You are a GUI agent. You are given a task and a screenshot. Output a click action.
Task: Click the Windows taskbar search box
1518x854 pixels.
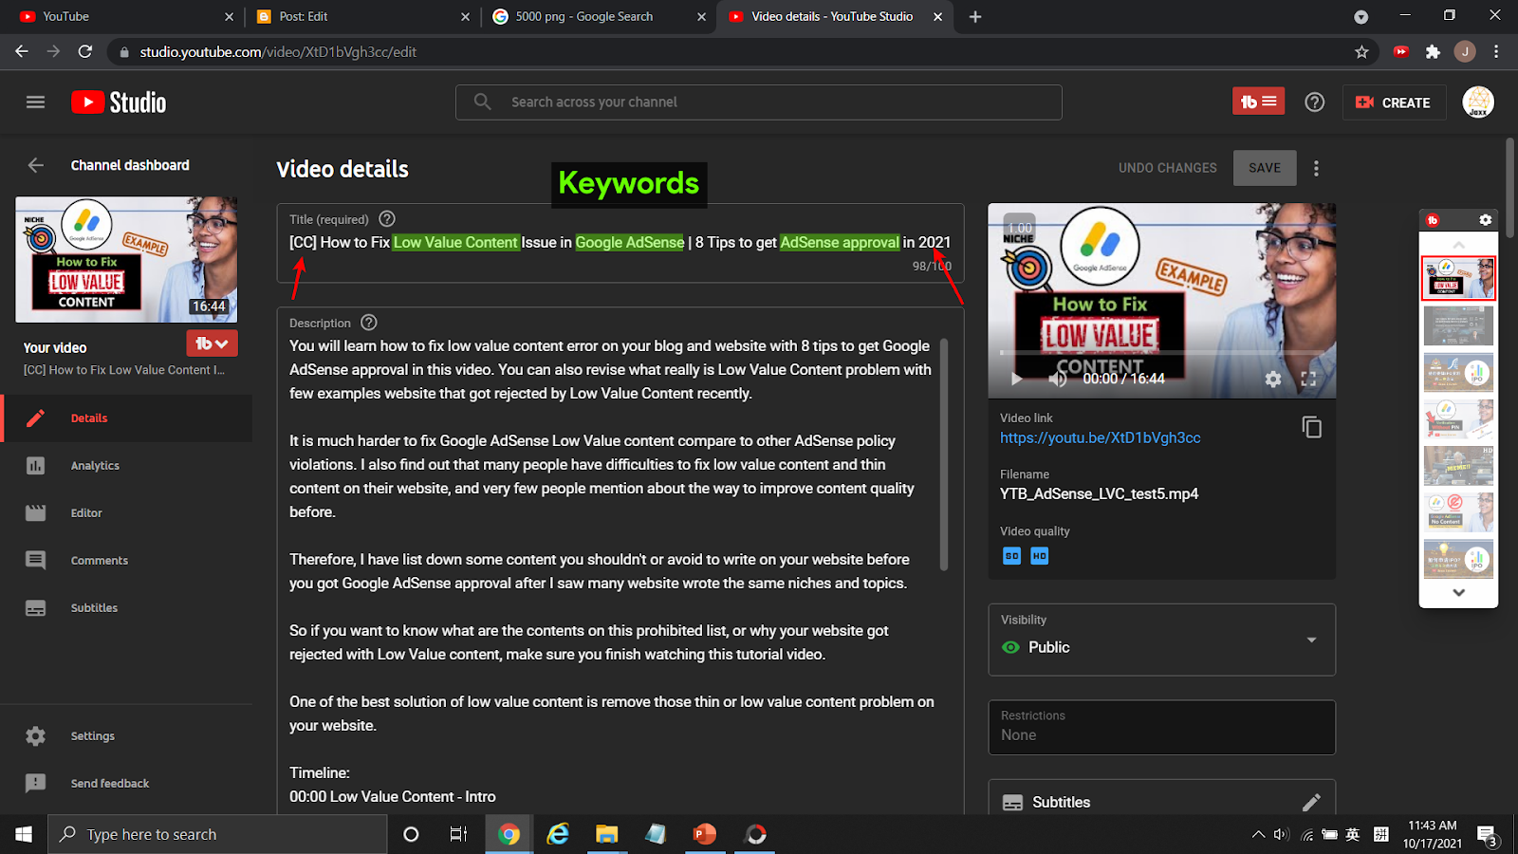coord(217,834)
